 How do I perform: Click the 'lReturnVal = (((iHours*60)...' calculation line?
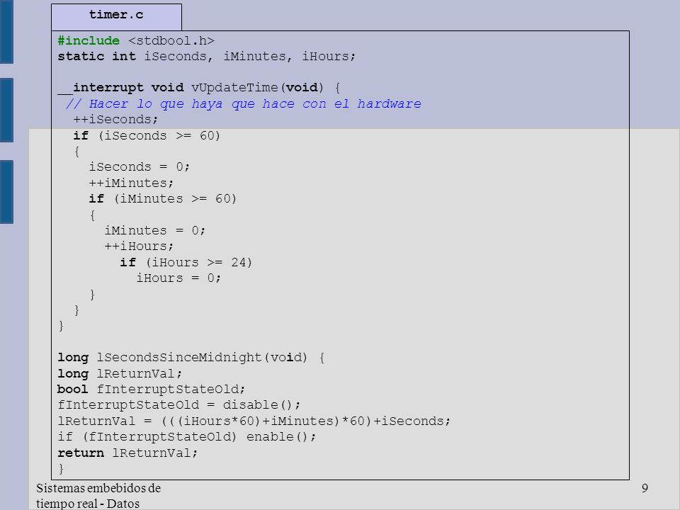coord(254,421)
